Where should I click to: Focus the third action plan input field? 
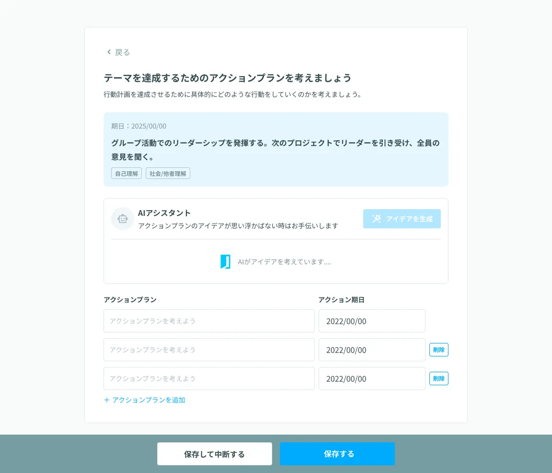209,378
